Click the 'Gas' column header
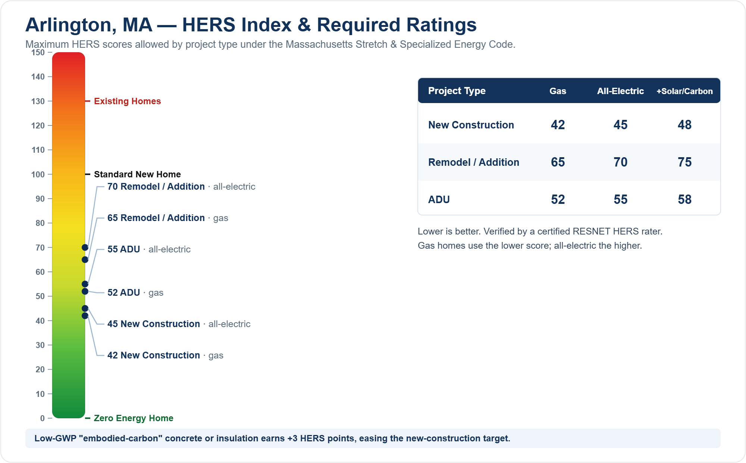 (558, 91)
